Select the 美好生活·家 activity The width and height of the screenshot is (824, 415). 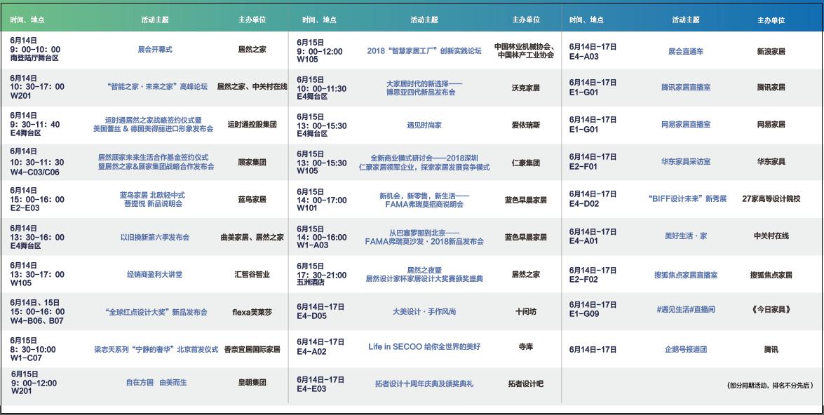click(686, 236)
